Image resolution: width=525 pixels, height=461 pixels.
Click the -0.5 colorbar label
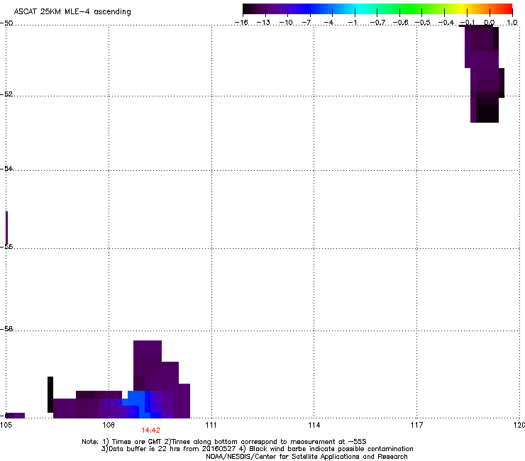423,23
